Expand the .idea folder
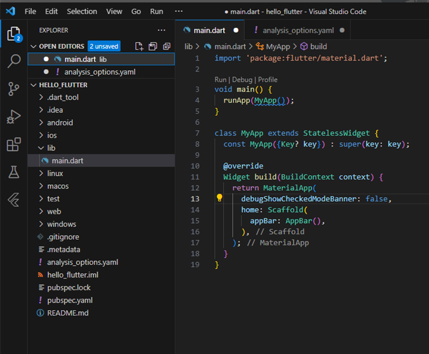 41,110
